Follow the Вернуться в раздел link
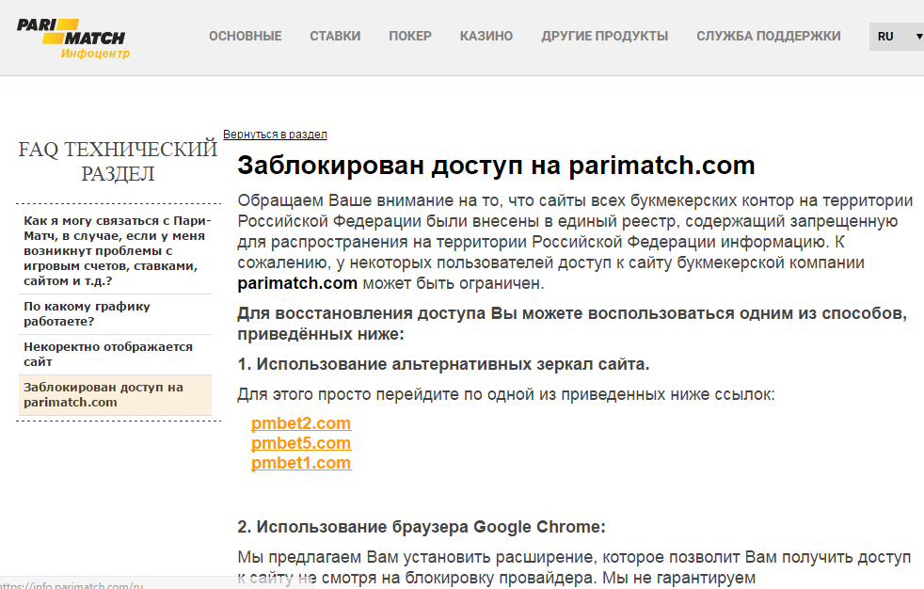Image resolution: width=924 pixels, height=589 pixels. coord(275,135)
